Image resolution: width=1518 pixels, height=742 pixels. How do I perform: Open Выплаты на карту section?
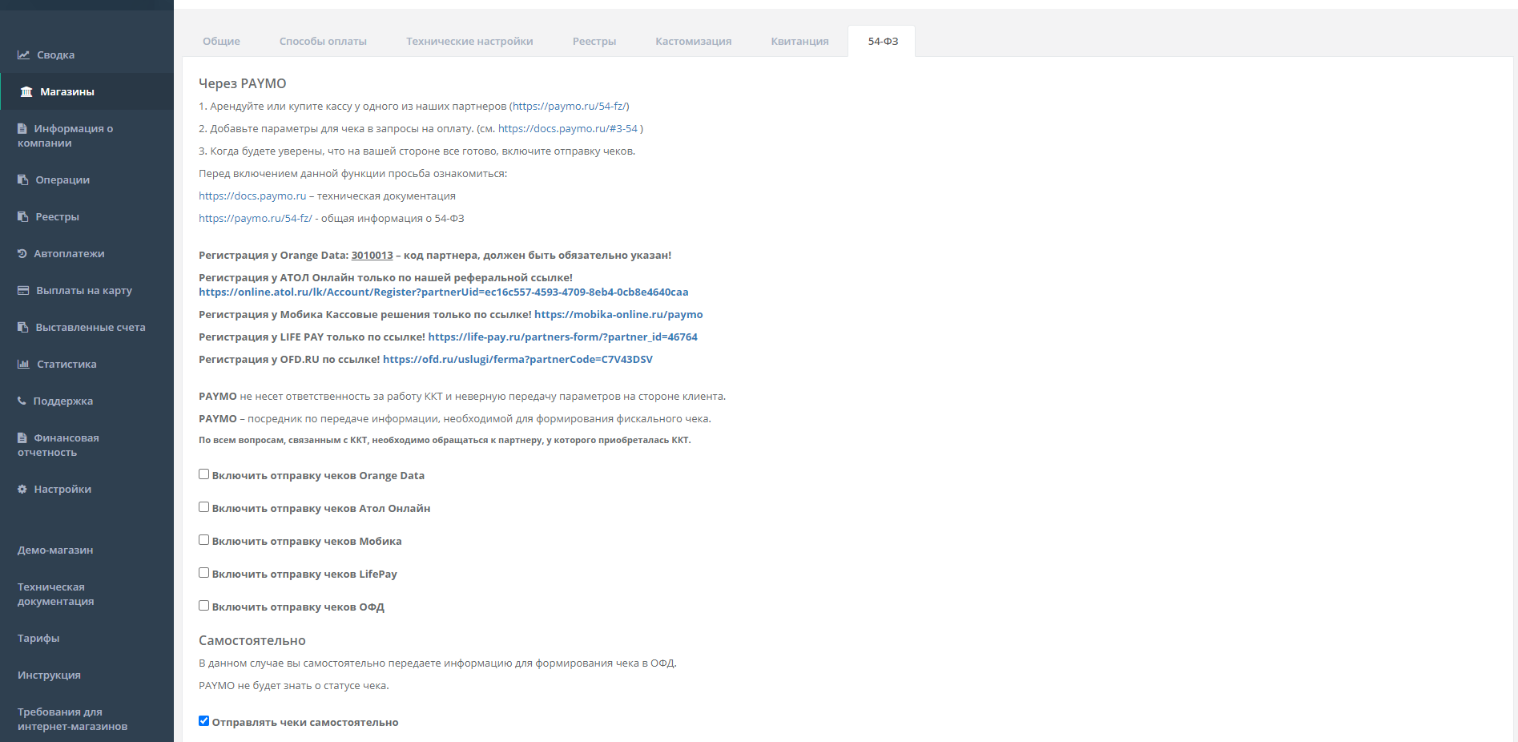[87, 291]
